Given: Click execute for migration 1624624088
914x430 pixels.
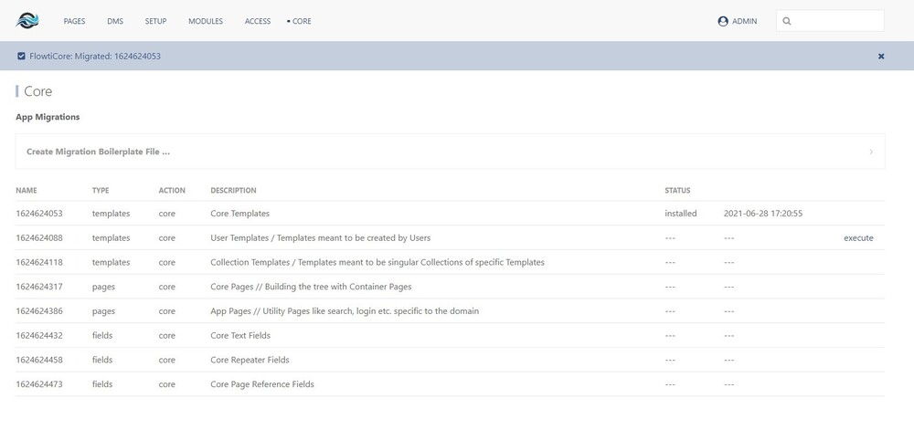Looking at the screenshot, I should click(x=858, y=238).
